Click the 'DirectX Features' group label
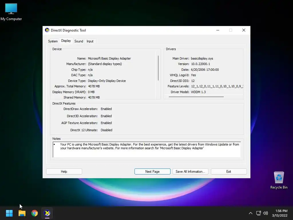 pos(64,103)
